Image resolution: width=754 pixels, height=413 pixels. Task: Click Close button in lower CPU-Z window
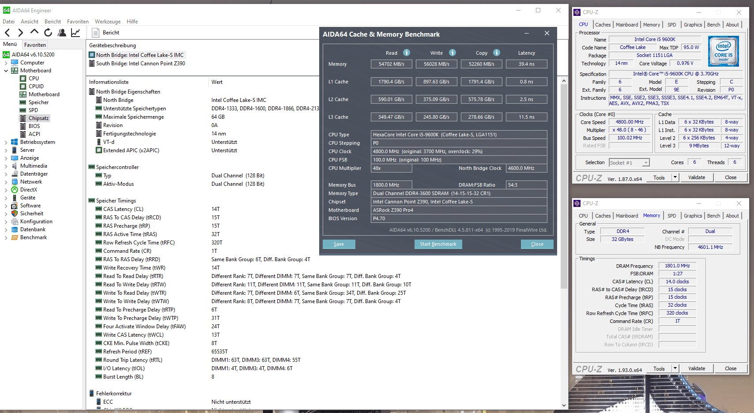(731, 368)
